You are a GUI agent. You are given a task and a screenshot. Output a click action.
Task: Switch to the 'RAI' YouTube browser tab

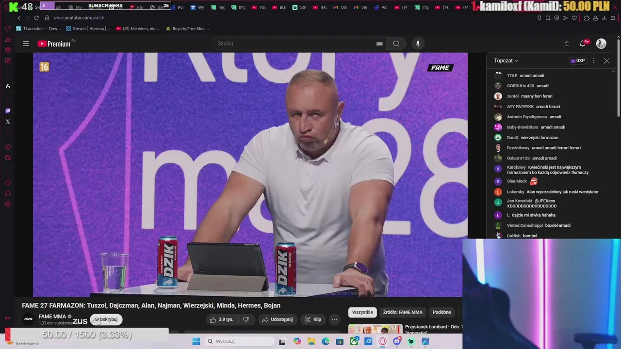pos(320,7)
